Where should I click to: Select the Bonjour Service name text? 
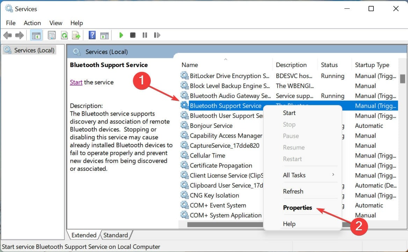click(211, 126)
